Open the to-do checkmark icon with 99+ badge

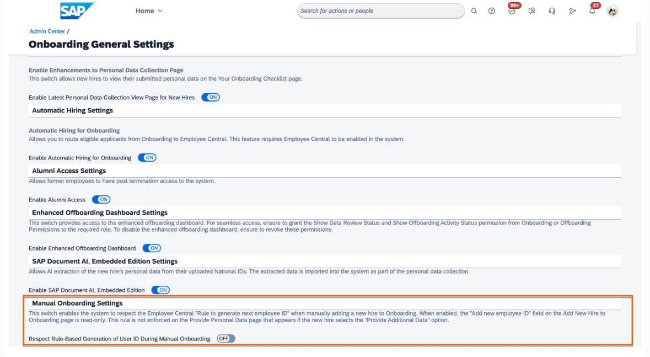(513, 10)
